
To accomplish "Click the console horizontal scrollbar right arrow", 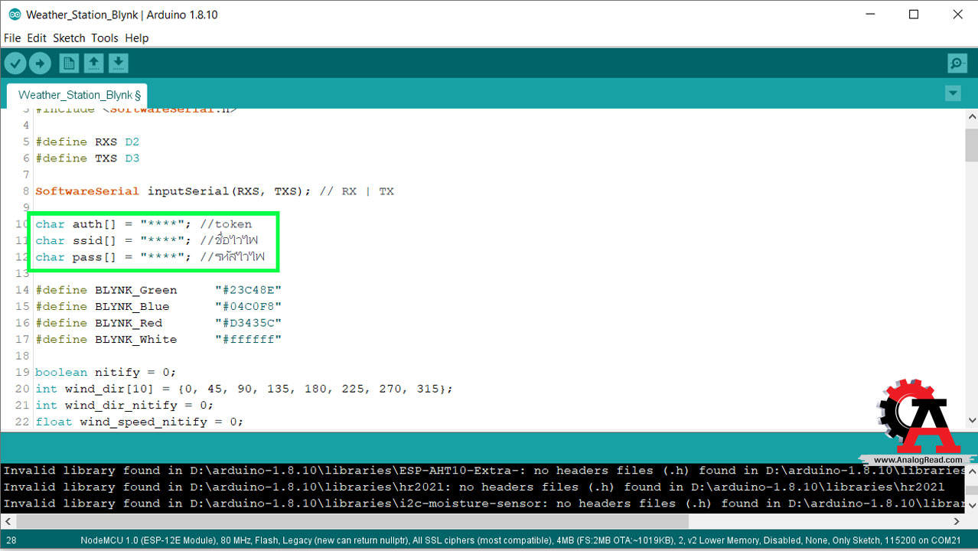I will pos(957,520).
